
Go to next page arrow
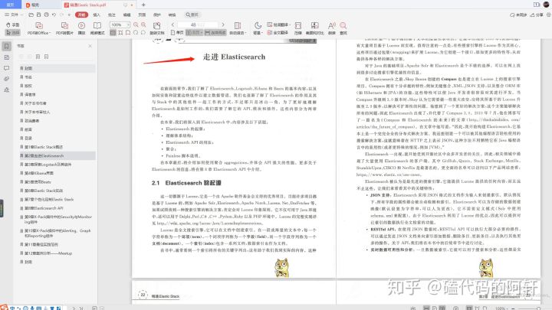click(x=223, y=24)
